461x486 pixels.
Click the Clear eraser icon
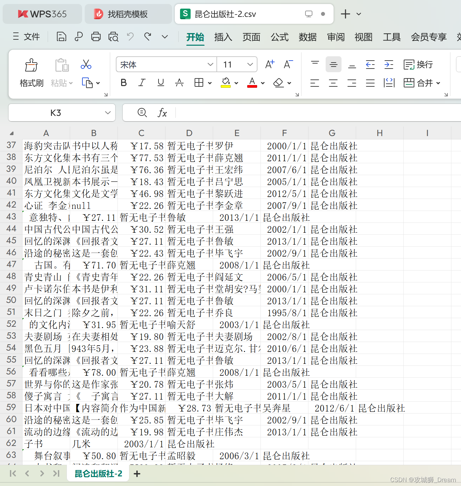(279, 83)
